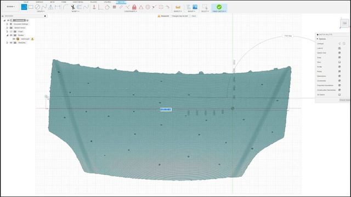This screenshot has height=197, width=351.
Task: Apply the Horizontal/Vertical constraint
Action: click(94, 7)
